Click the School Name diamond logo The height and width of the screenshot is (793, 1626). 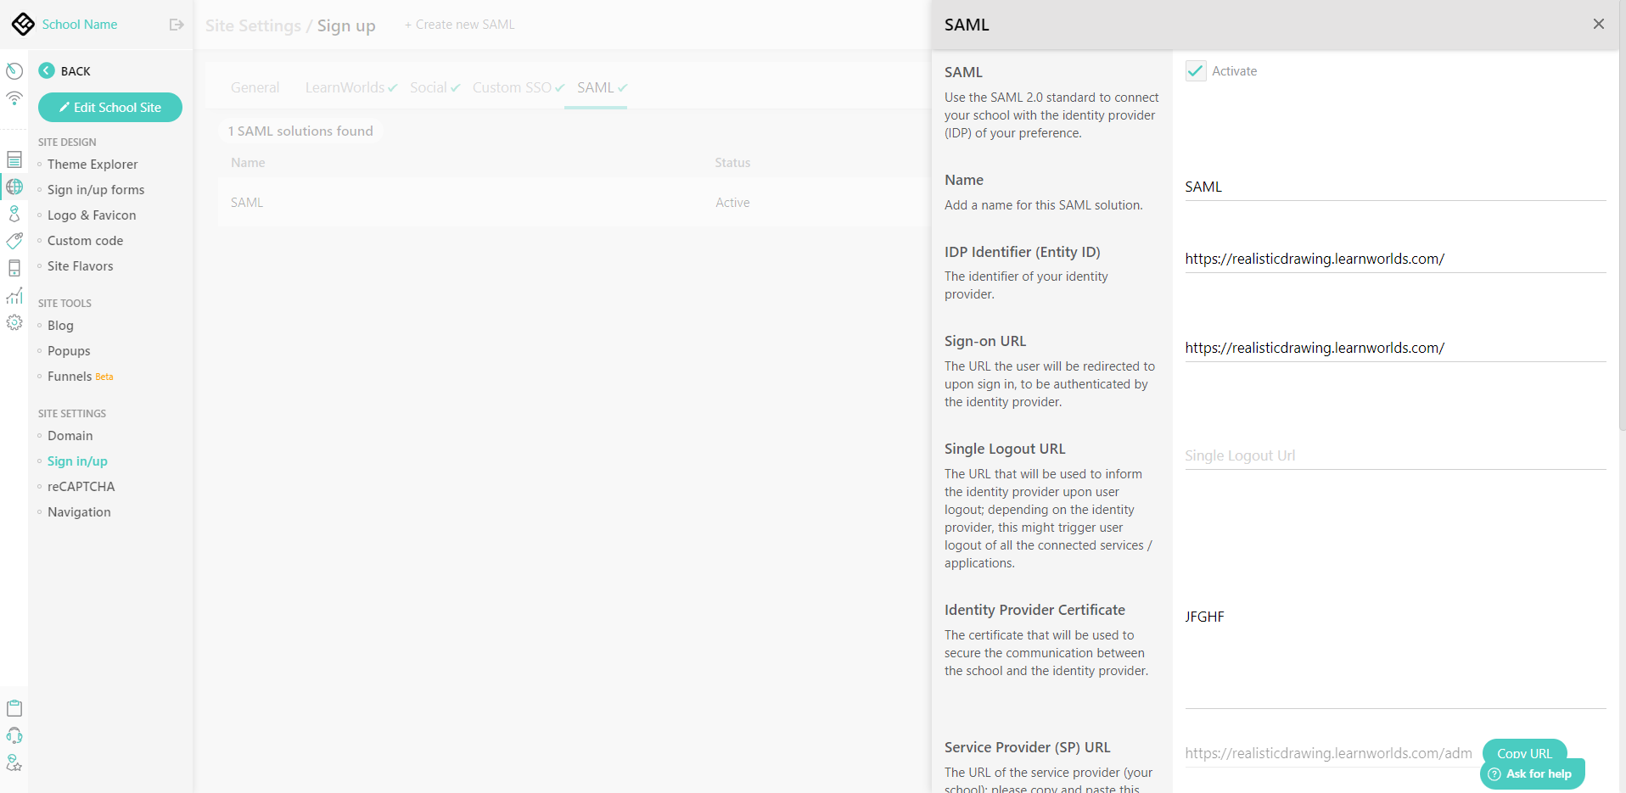(23, 24)
